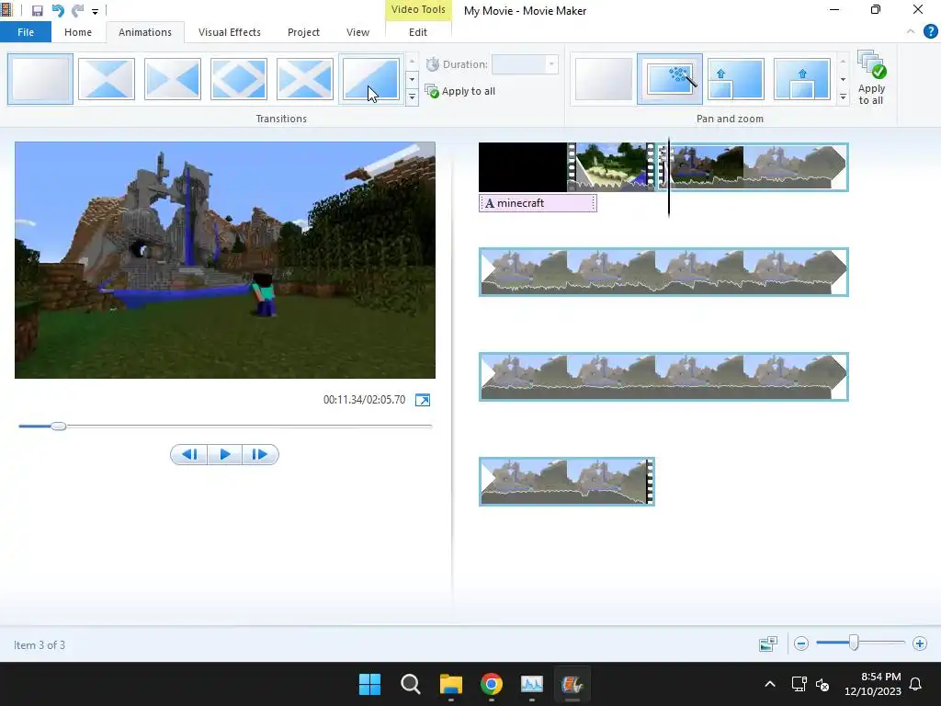Select second pan up zoom effect
This screenshot has width=941, height=706.
(801, 79)
